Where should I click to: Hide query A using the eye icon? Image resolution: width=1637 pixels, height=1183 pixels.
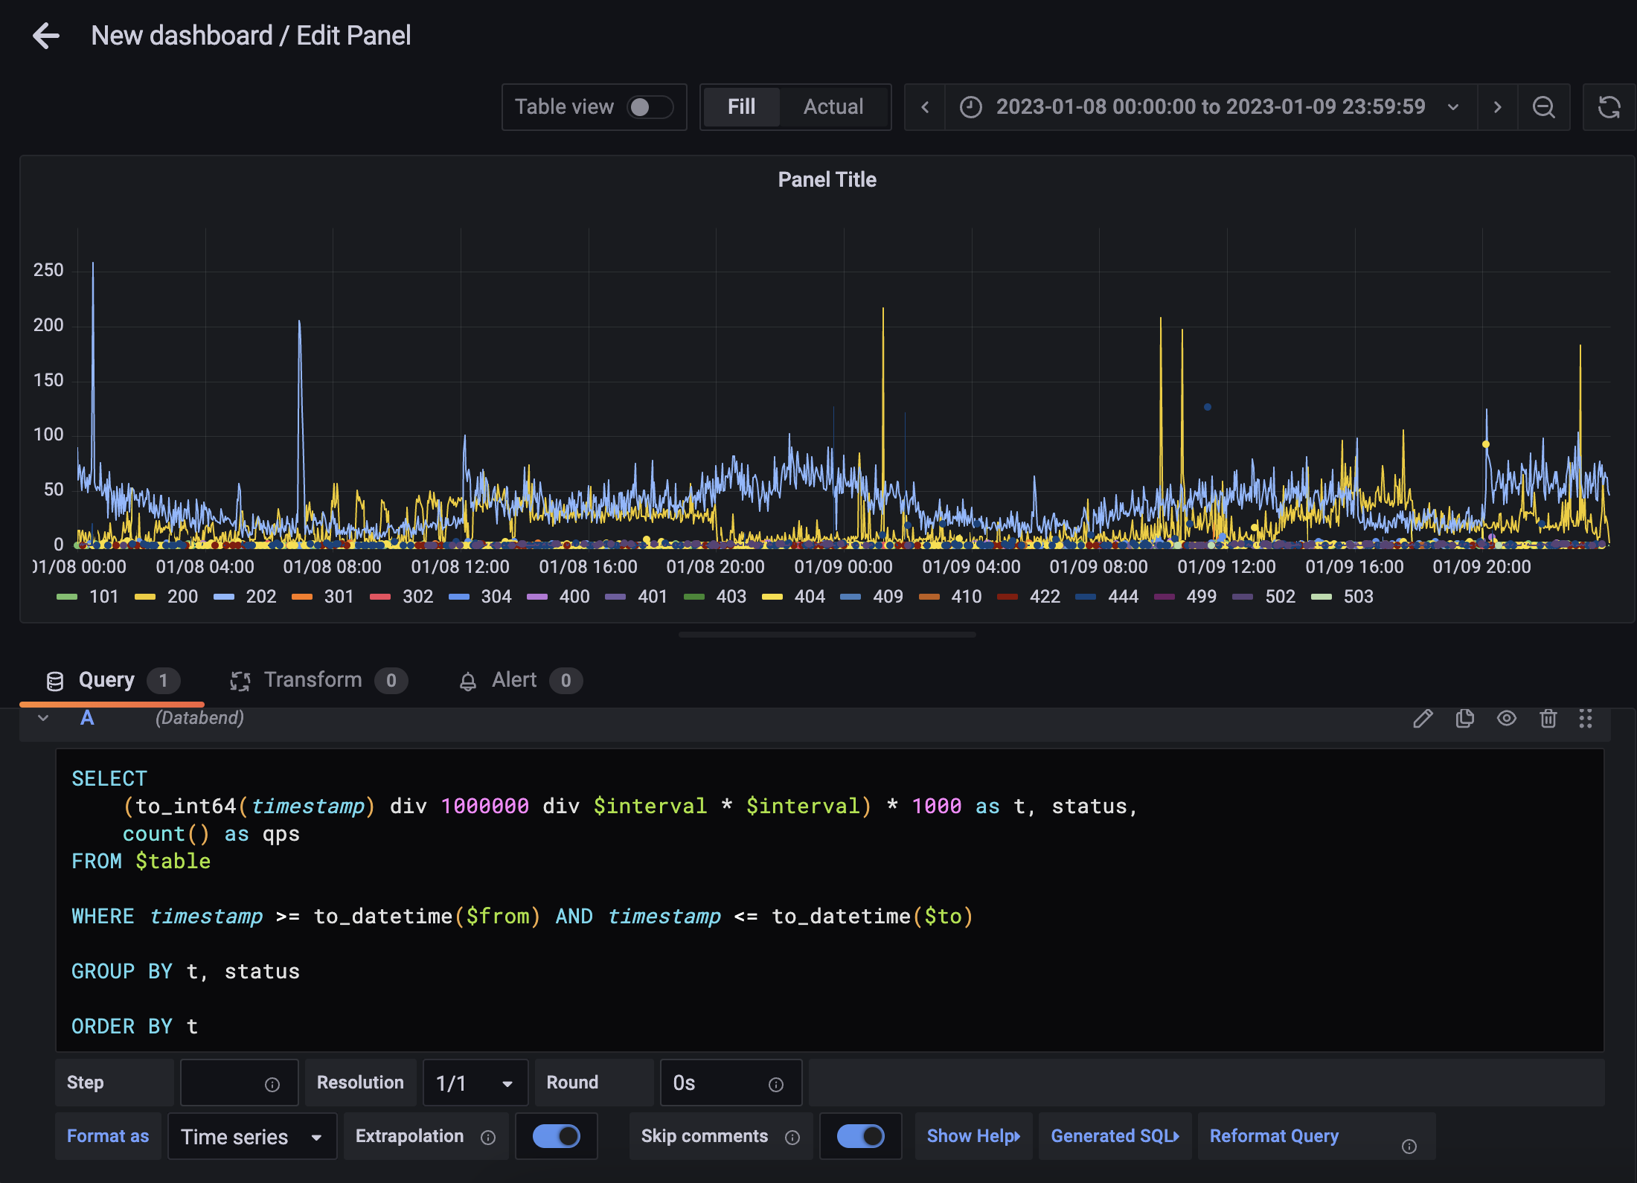(1507, 718)
